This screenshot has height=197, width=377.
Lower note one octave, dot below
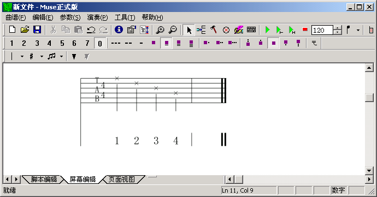coord(286,43)
